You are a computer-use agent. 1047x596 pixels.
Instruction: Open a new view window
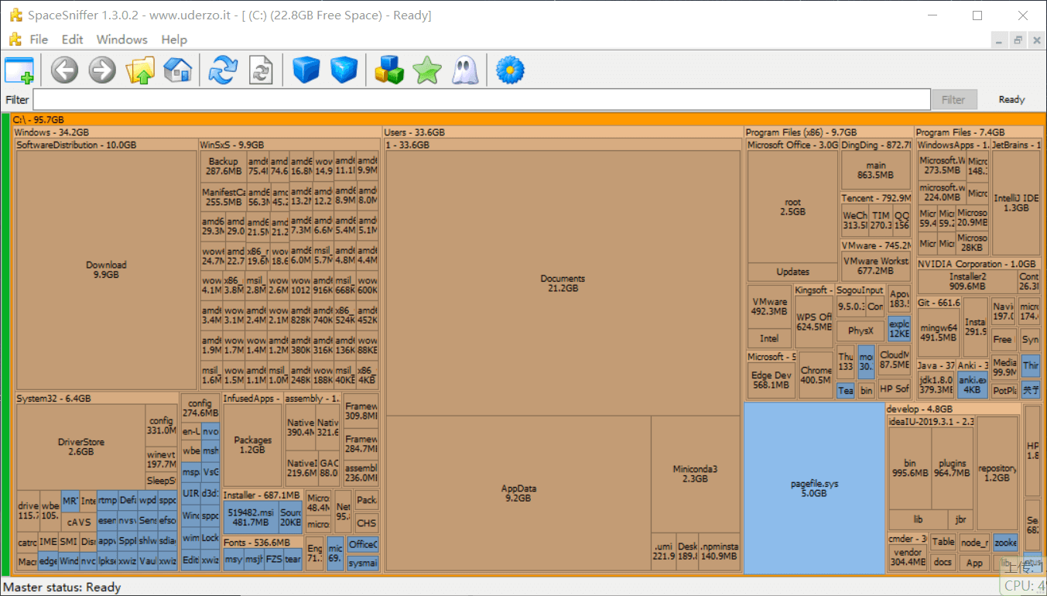click(19, 70)
